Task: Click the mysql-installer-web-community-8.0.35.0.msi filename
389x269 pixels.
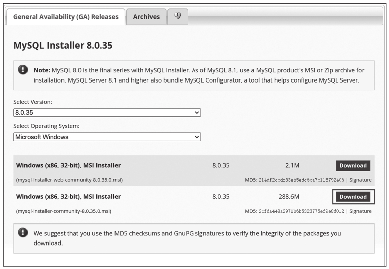Action: 69,180
